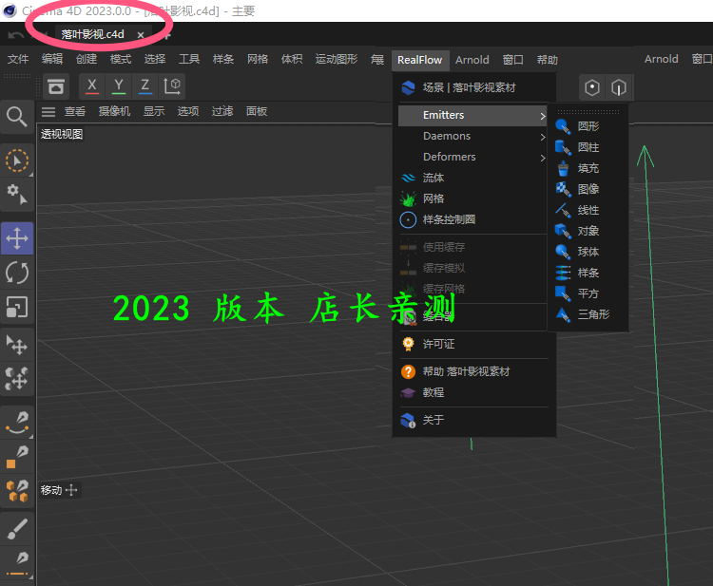This screenshot has width=713, height=586.
Task: Choose 样条控制圈 menu entry
Action: tap(472, 219)
